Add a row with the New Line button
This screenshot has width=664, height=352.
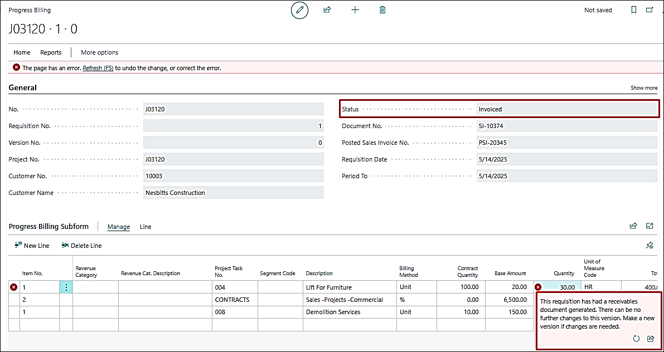pyautogui.click(x=32, y=246)
